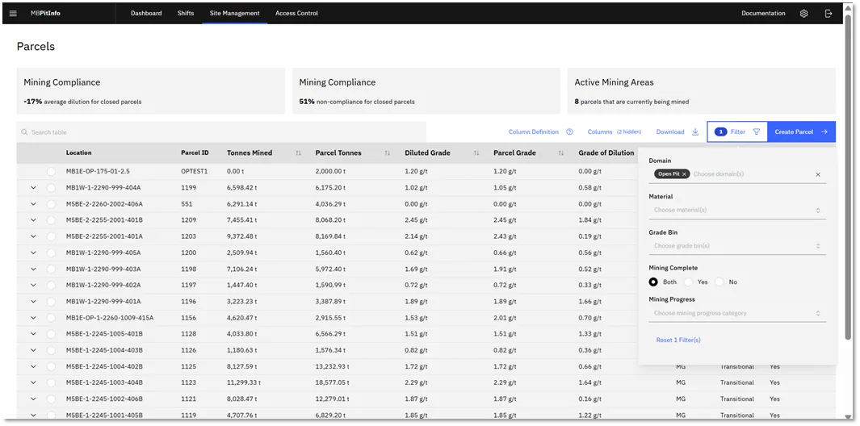Select row radio for M5BE-1-2245-1005-401B
The height and width of the screenshot is (426, 860).
[x=51, y=334]
